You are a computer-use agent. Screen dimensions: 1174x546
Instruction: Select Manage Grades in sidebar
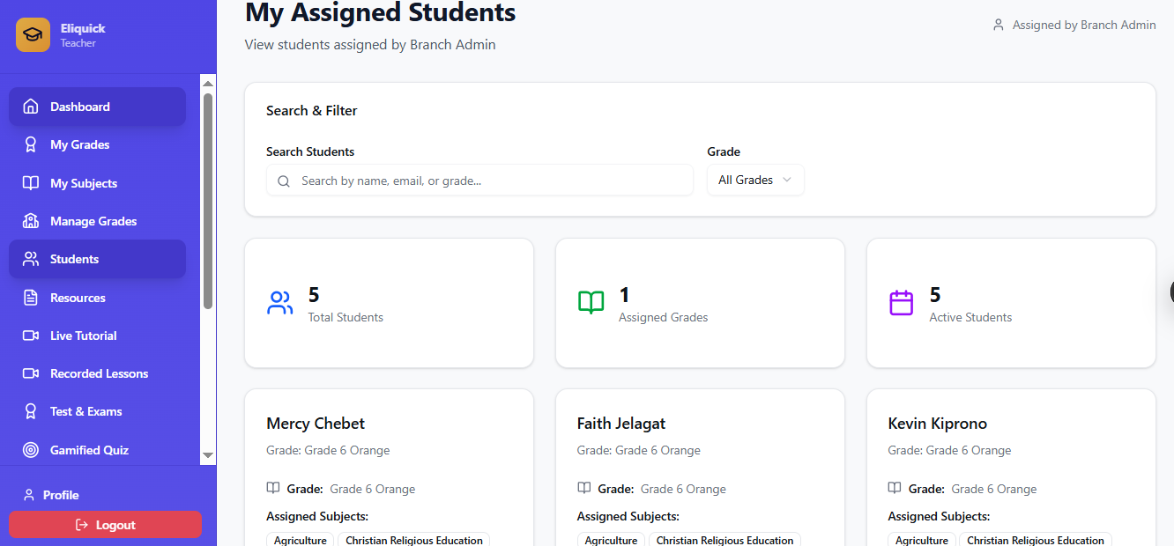click(97, 221)
